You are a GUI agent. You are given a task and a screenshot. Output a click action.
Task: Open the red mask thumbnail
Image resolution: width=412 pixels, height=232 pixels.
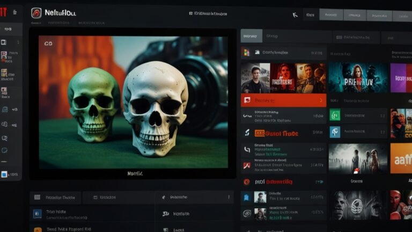click(401, 205)
